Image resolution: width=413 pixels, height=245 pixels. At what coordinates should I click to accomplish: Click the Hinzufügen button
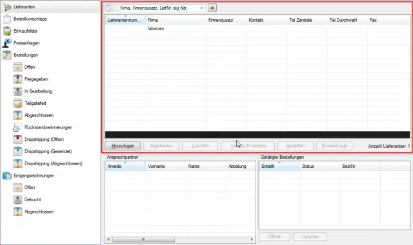(123, 146)
